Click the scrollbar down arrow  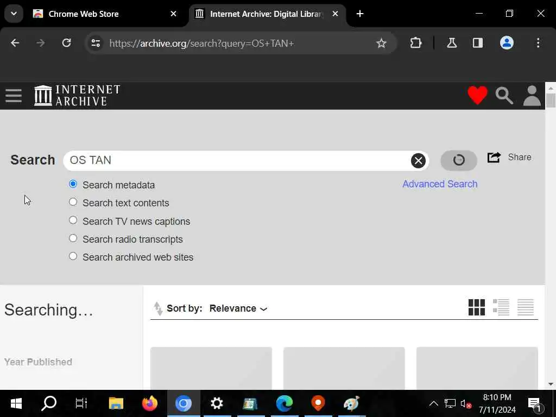pyautogui.click(x=551, y=384)
